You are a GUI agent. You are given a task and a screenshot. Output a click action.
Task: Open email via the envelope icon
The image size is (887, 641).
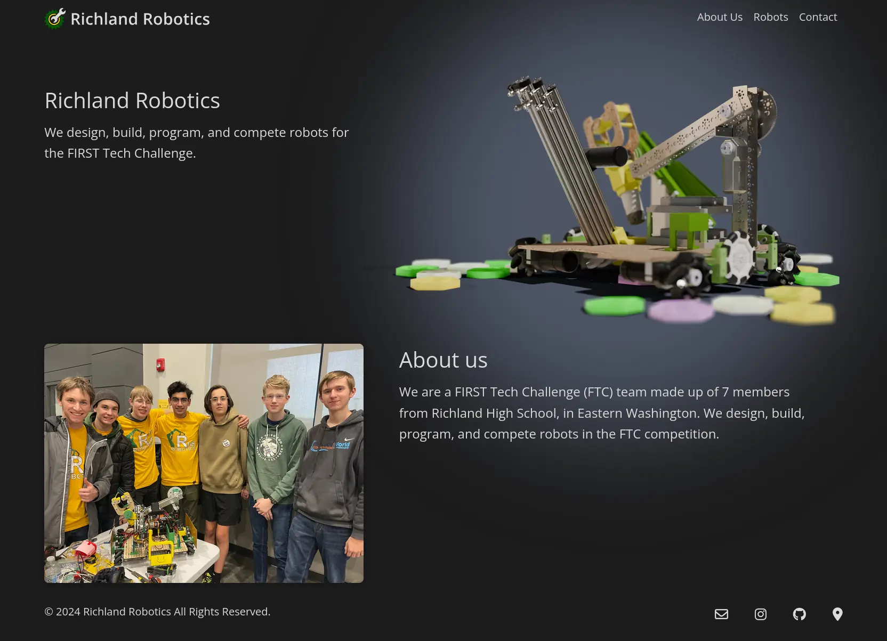(x=721, y=614)
